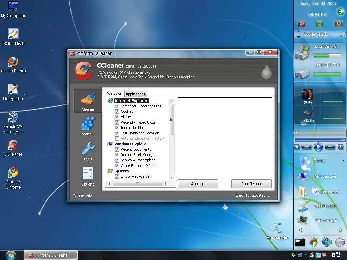This screenshot has width=347, height=260.
Task: Open the CCleaner desktop shortcut
Action: 13,148
